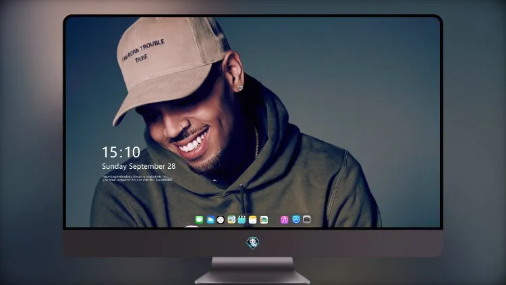Image resolution: width=506 pixels, height=285 pixels.
Task: Open the blue App Store icon
Action: pos(296,219)
